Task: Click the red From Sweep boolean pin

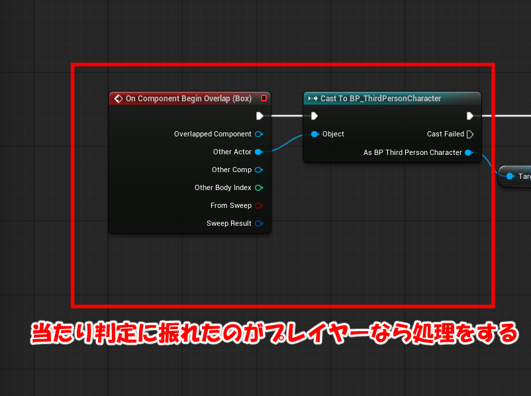Action: click(x=258, y=205)
